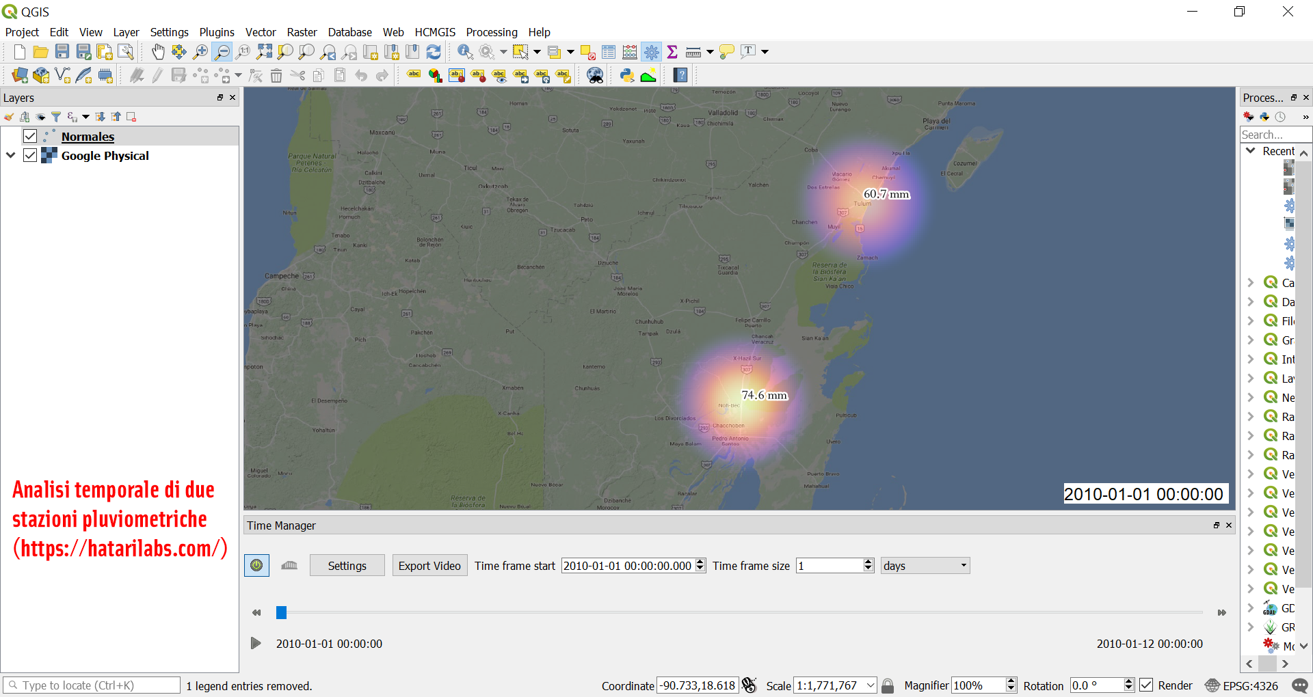Open the Scale 1:1,771,767 dropdown

(x=871, y=685)
